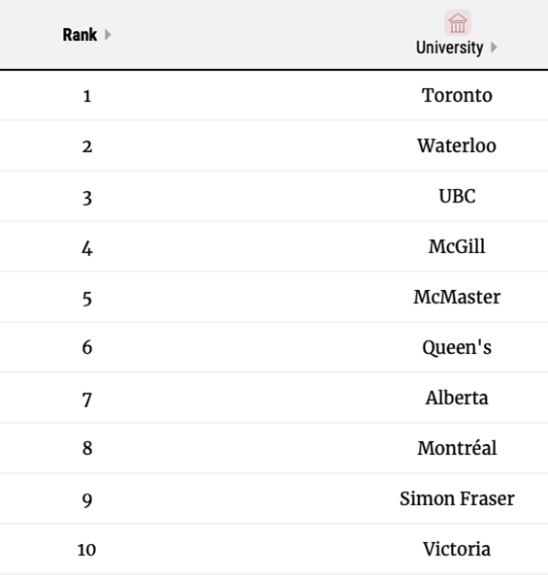The image size is (548, 575).
Task: Select the Victoria university entry
Action: (457, 549)
